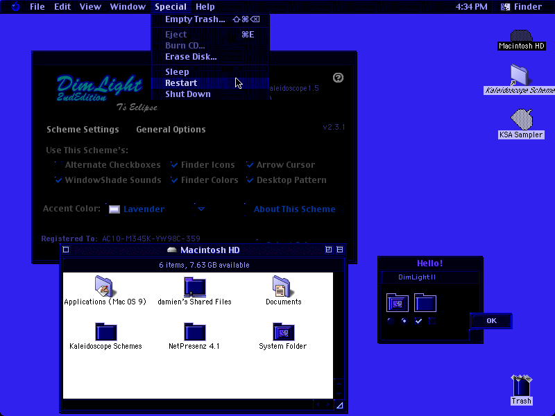Select the unselected radio button in Hello! dialog
555x416 pixels.
tap(391, 321)
